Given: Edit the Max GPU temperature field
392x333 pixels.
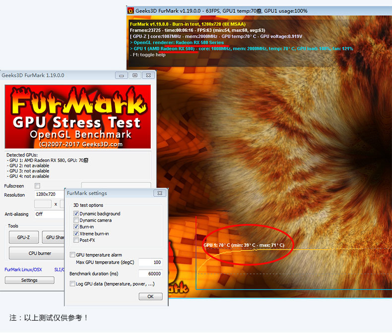Looking at the screenshot, I should pos(150,262).
